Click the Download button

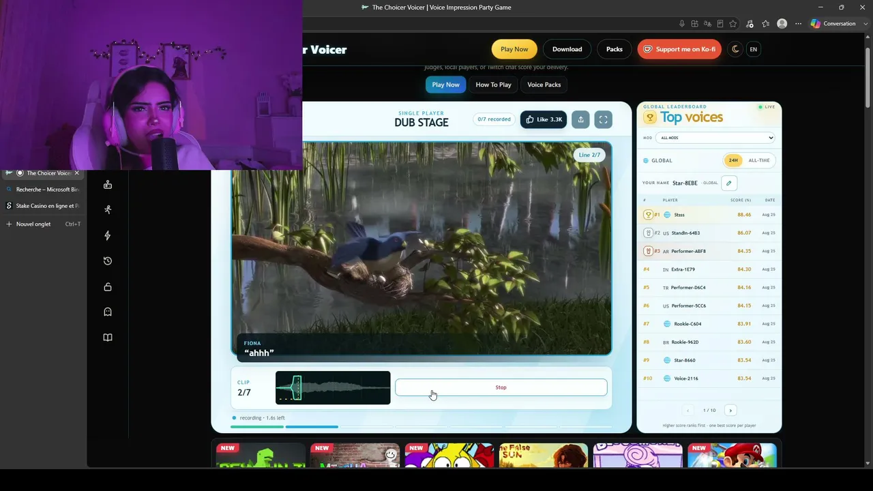(567, 49)
